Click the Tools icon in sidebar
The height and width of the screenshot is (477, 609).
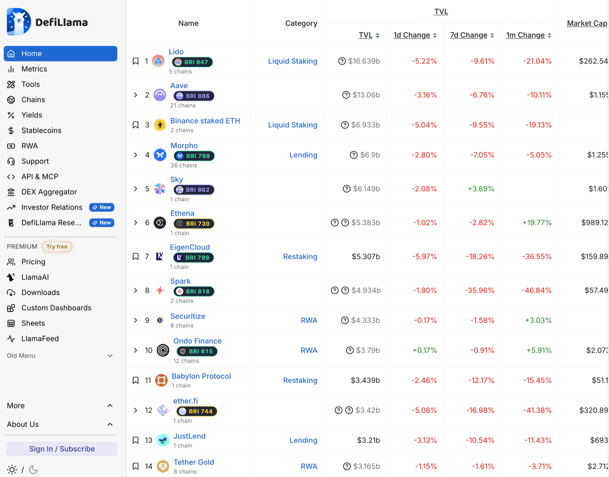click(x=11, y=85)
